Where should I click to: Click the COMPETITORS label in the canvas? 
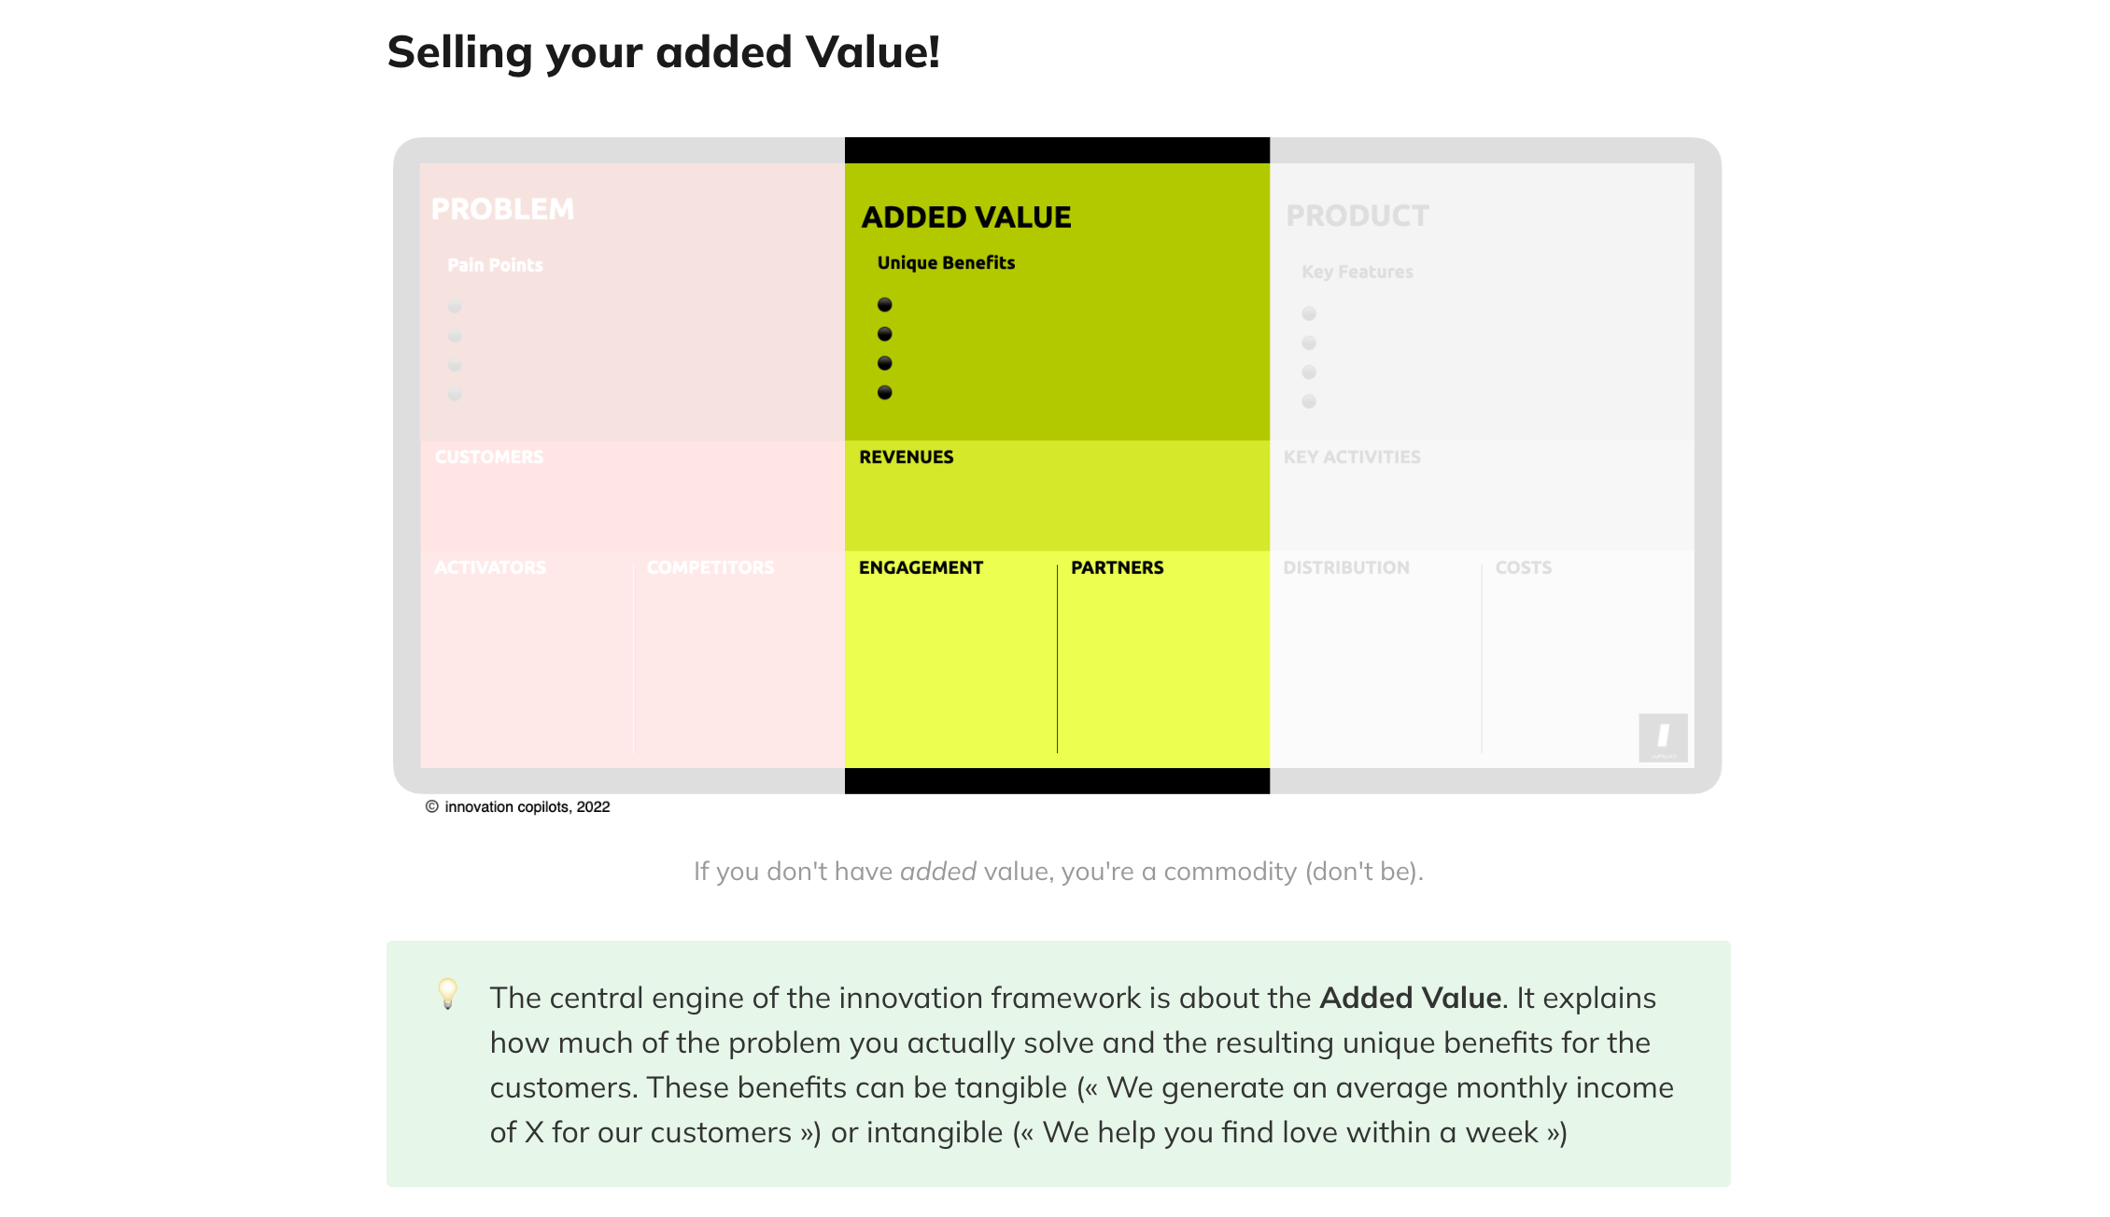(x=710, y=568)
